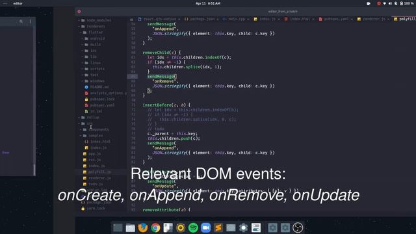Open the terminal icon in the dock
This screenshot has height=234, width=416.
click(118, 227)
